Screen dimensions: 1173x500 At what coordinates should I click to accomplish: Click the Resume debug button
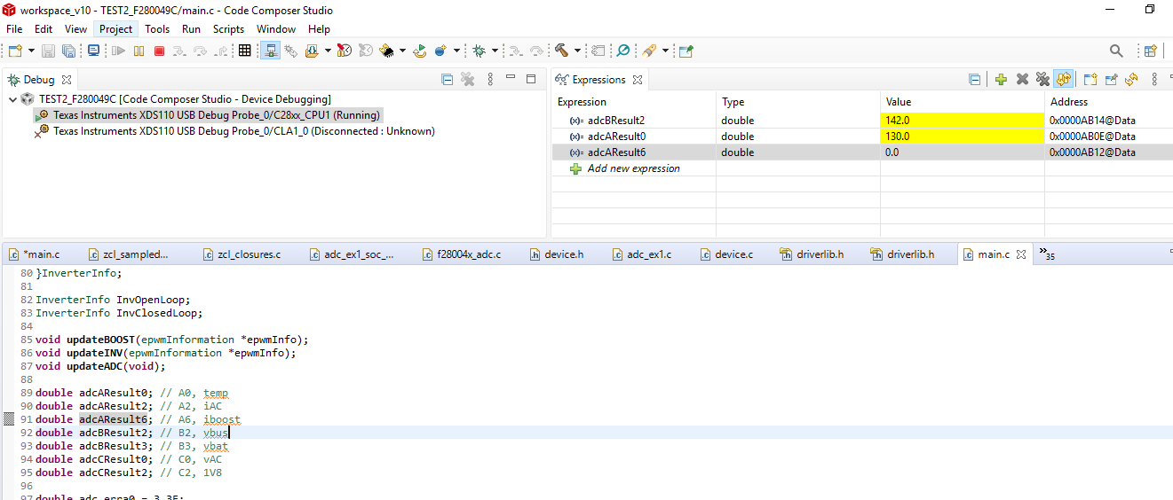(118, 51)
